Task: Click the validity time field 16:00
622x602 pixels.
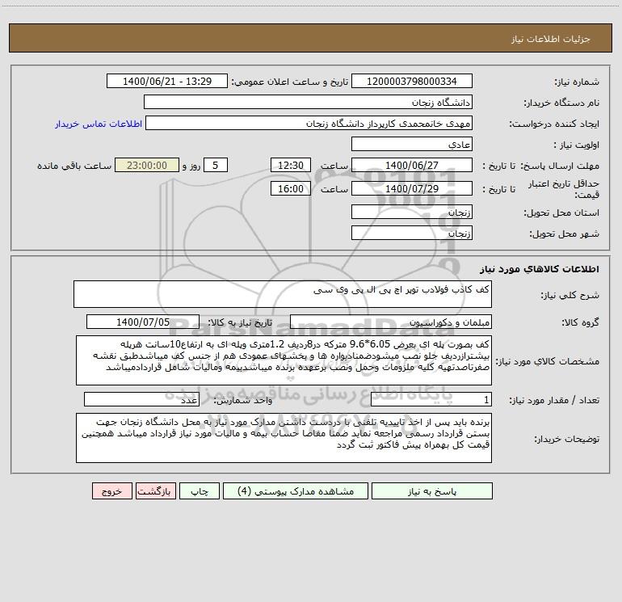Action: pos(290,188)
